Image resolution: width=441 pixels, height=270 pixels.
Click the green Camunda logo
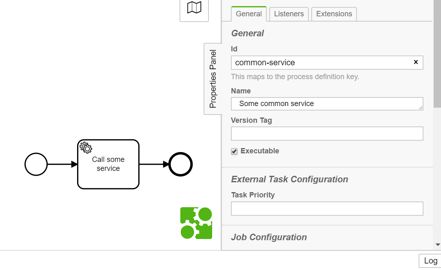coord(196,223)
